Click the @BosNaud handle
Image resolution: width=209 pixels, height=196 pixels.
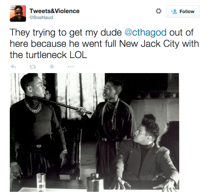click(x=41, y=18)
